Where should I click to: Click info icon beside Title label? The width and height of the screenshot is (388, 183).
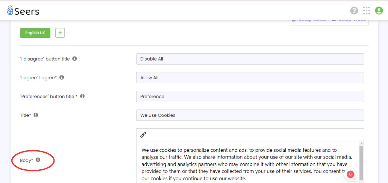(36, 115)
